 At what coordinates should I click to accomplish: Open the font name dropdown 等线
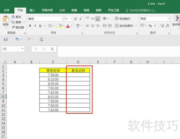[62, 19]
